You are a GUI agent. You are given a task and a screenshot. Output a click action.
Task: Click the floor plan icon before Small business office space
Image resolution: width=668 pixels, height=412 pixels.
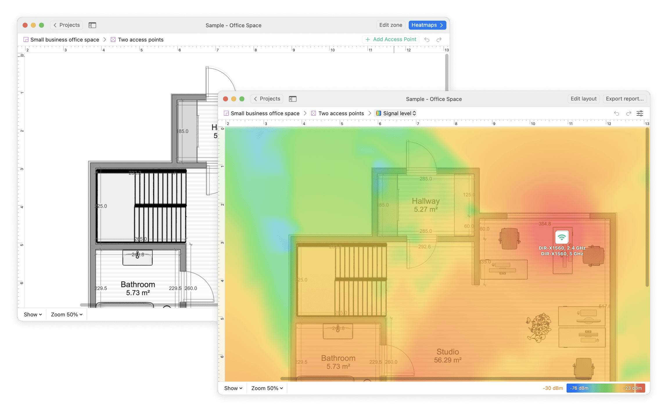coord(226,113)
